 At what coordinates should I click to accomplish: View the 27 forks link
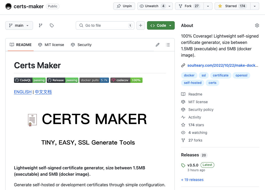click(192, 140)
